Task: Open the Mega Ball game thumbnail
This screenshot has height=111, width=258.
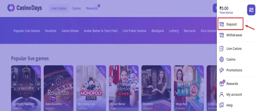Action: pyautogui.click(x=189, y=88)
